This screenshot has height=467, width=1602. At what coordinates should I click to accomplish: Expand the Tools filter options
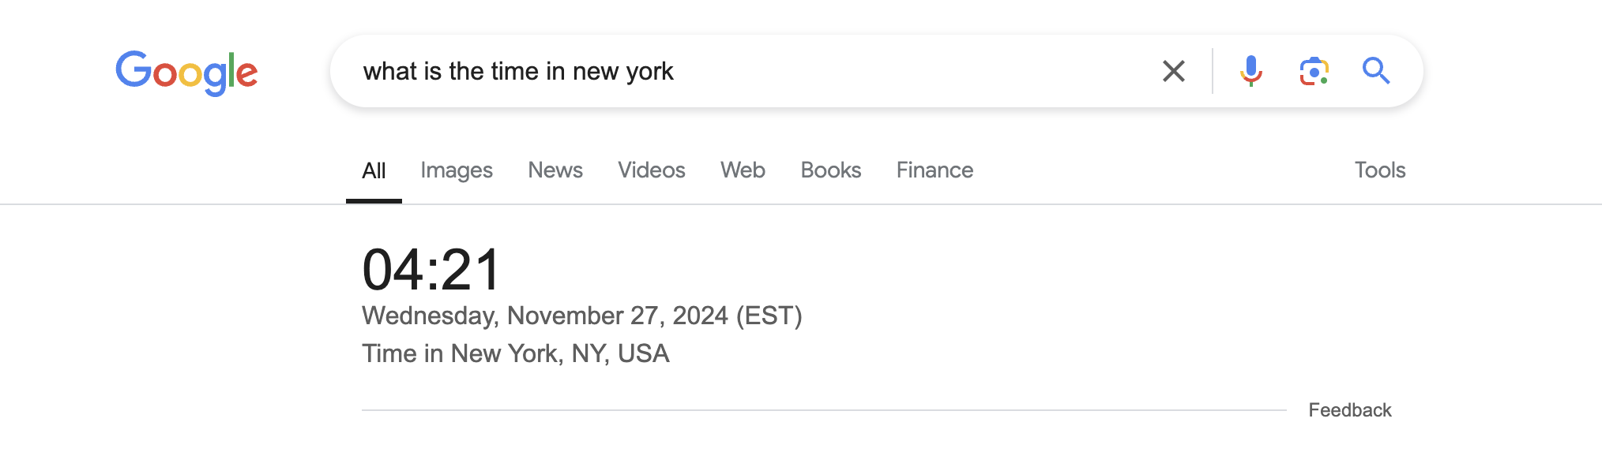[1380, 170]
